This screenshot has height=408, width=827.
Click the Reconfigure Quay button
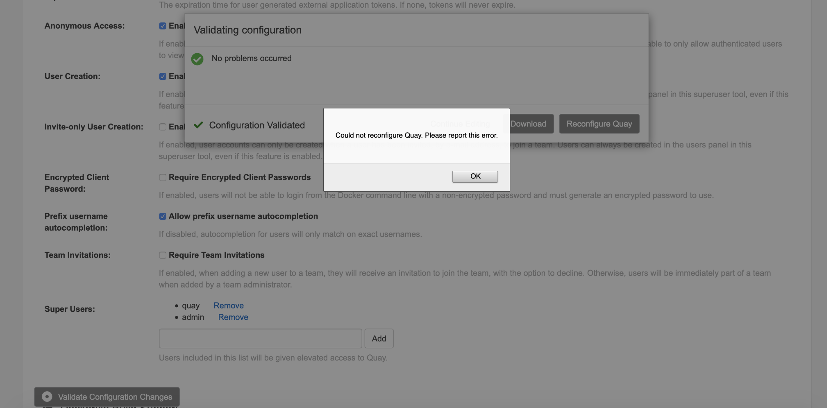599,124
